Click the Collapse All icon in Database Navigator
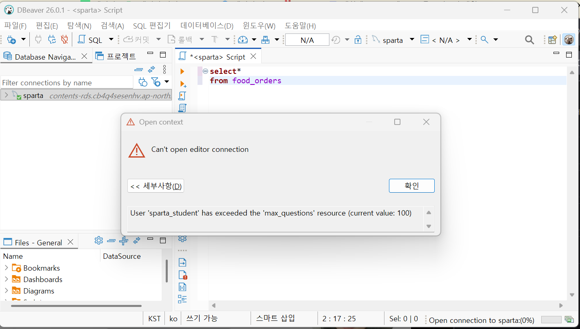580x329 pixels. pos(139,69)
